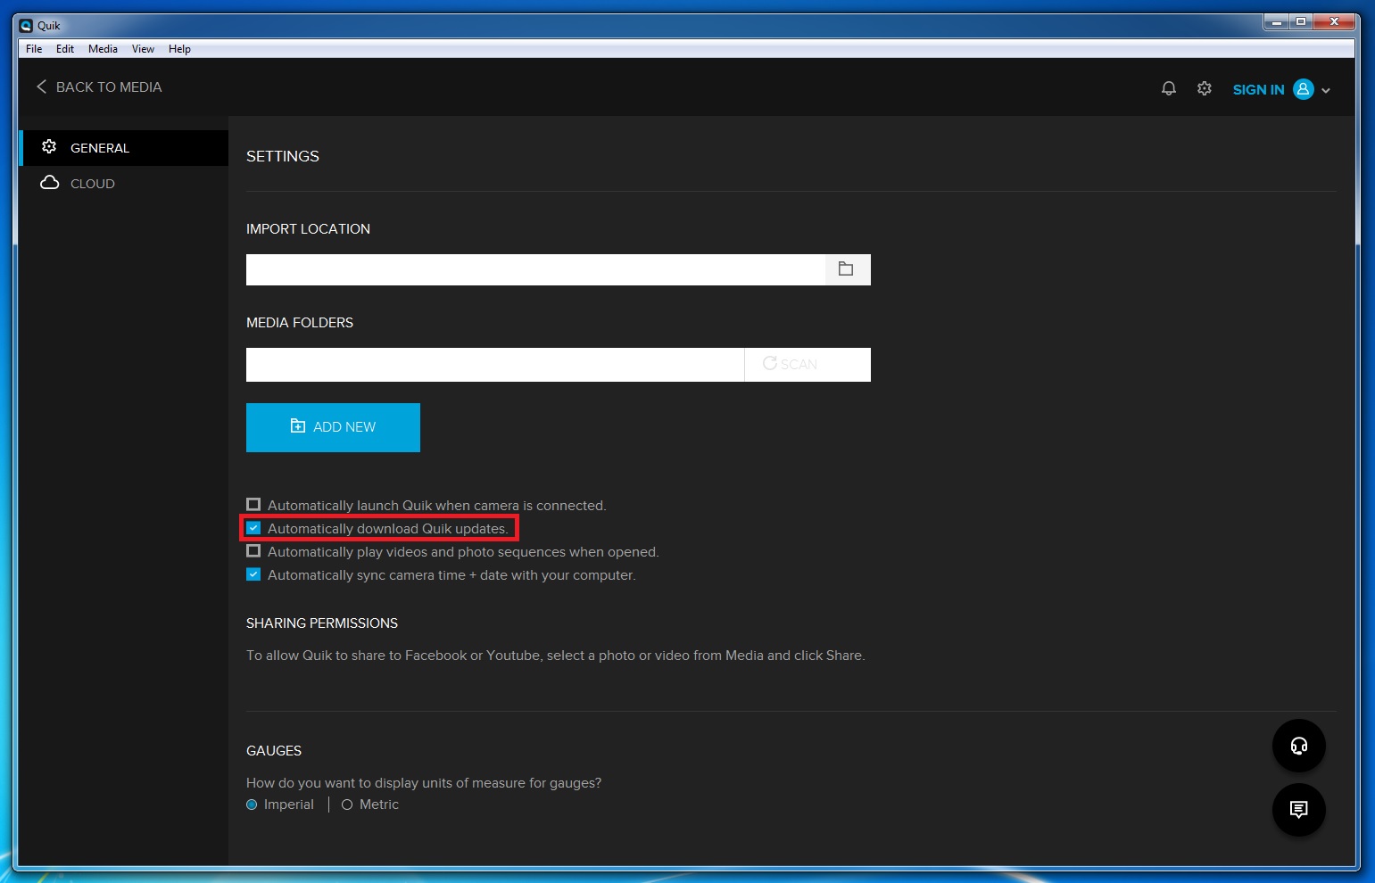
Task: Click the MEDIA FOLDERS label
Action: (x=300, y=323)
